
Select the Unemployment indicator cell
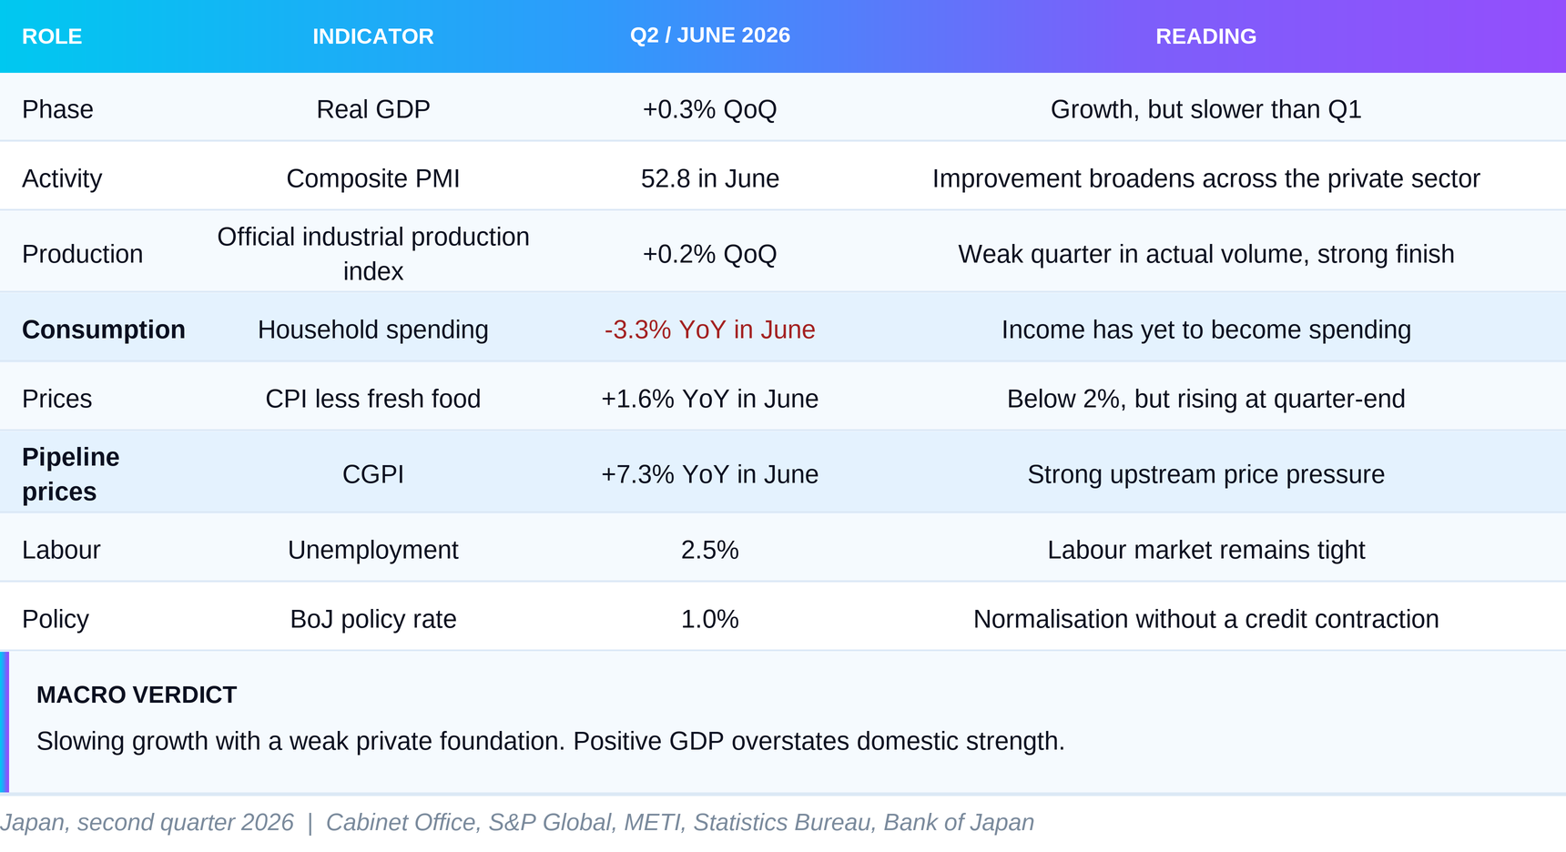(x=373, y=550)
